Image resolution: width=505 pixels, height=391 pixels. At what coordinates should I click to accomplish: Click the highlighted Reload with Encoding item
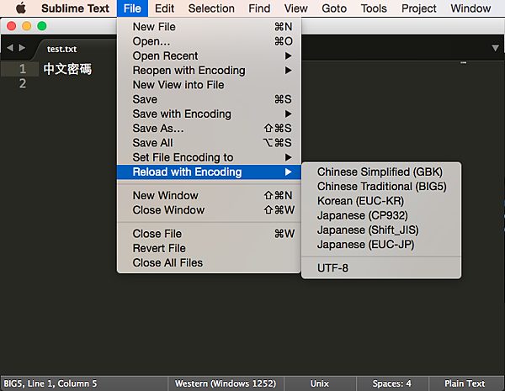point(209,172)
